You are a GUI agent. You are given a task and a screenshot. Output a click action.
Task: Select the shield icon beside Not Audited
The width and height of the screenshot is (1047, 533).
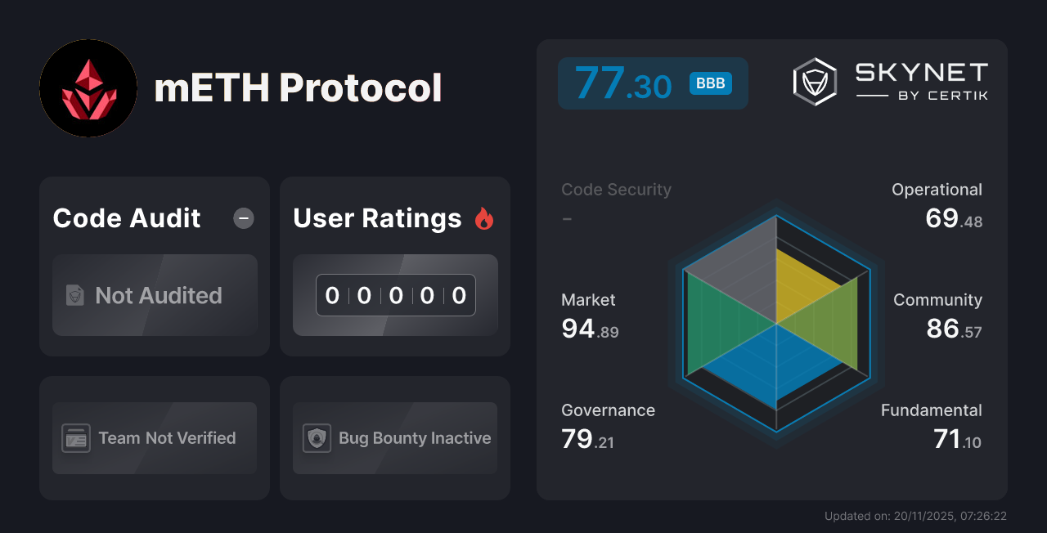pyautogui.click(x=74, y=296)
